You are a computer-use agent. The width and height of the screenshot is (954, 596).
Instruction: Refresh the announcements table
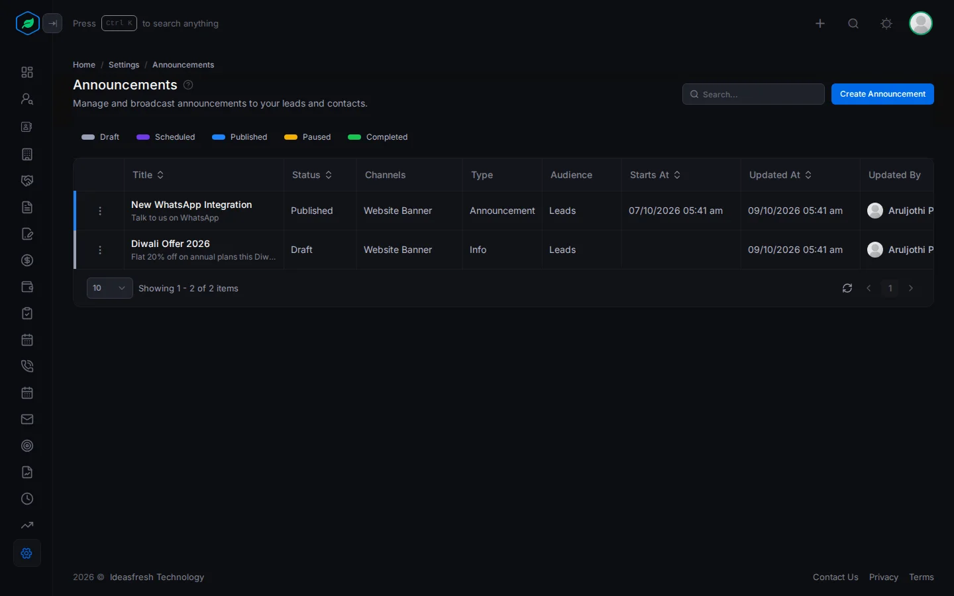pyautogui.click(x=847, y=288)
